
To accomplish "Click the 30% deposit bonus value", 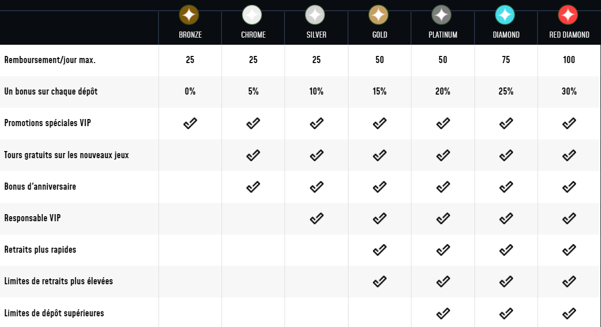I will coord(569,92).
